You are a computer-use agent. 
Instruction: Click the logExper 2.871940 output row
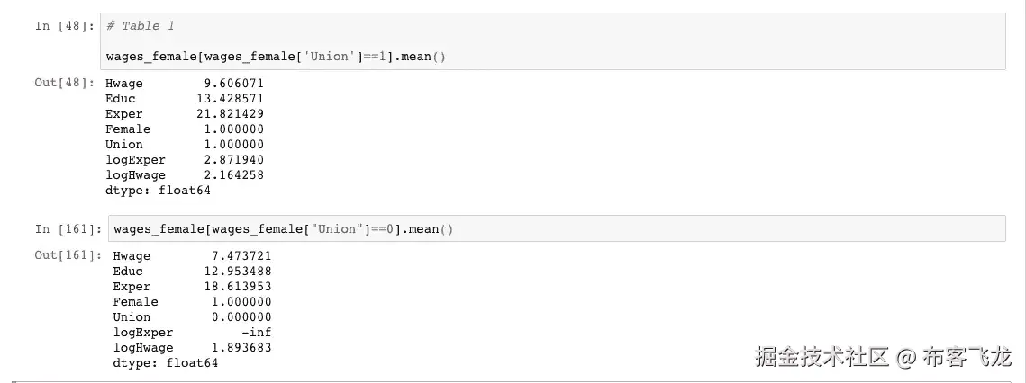point(185,159)
